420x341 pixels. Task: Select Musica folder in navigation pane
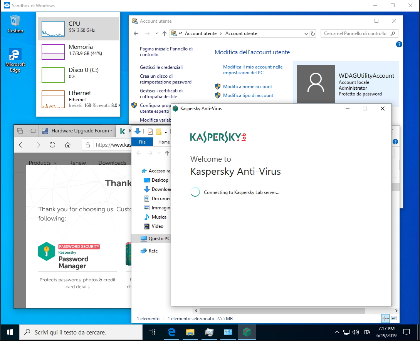(x=155, y=217)
